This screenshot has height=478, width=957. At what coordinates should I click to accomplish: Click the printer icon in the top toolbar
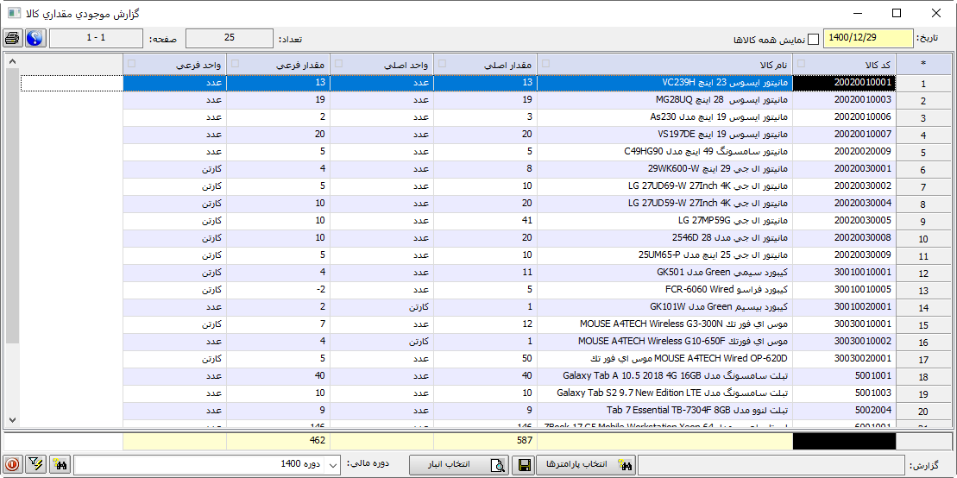13,39
